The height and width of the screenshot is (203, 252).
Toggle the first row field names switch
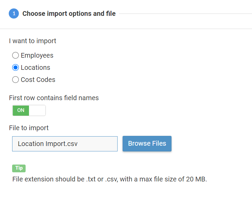[29, 110]
